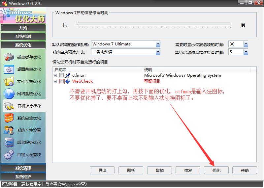Select 系统个性设置 in sidebar
The height and width of the screenshot is (188, 264).
click(x=29, y=130)
